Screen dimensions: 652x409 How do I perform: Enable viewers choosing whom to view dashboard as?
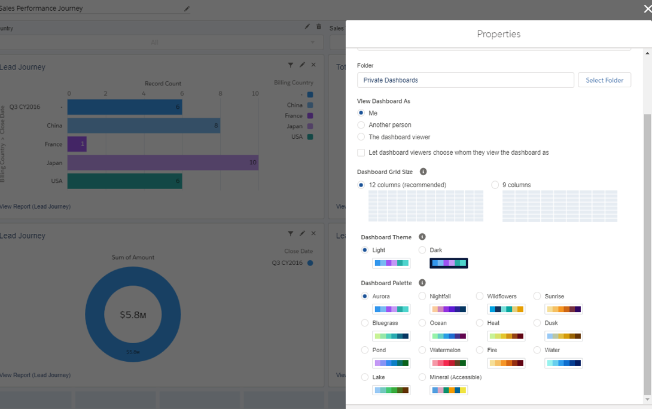[361, 152]
